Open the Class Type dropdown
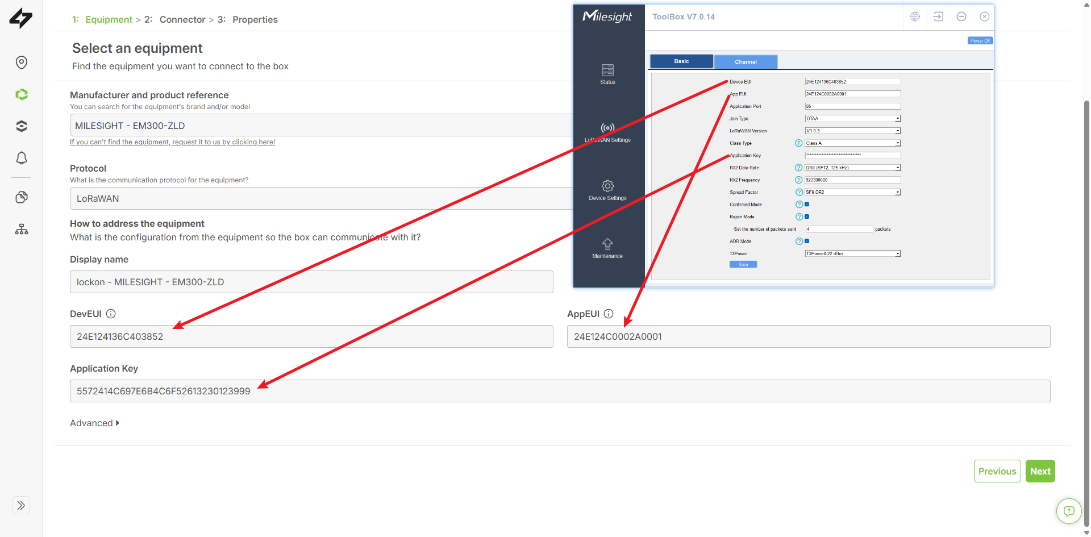Viewport: 1091px width, 537px height. point(853,143)
